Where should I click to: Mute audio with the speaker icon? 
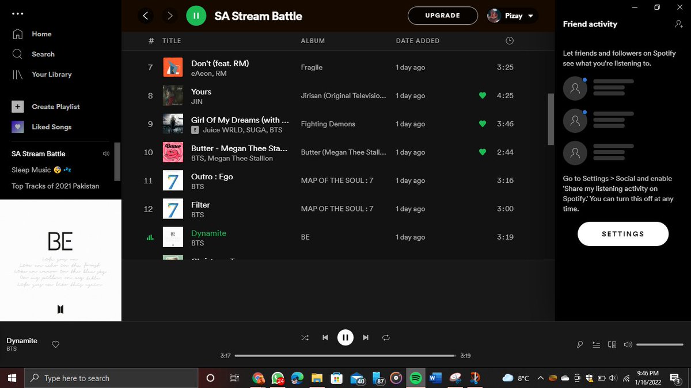pyautogui.click(x=628, y=344)
